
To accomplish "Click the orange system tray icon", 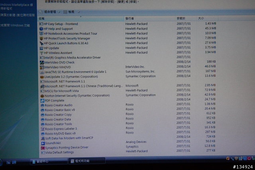I will click(228, 158).
